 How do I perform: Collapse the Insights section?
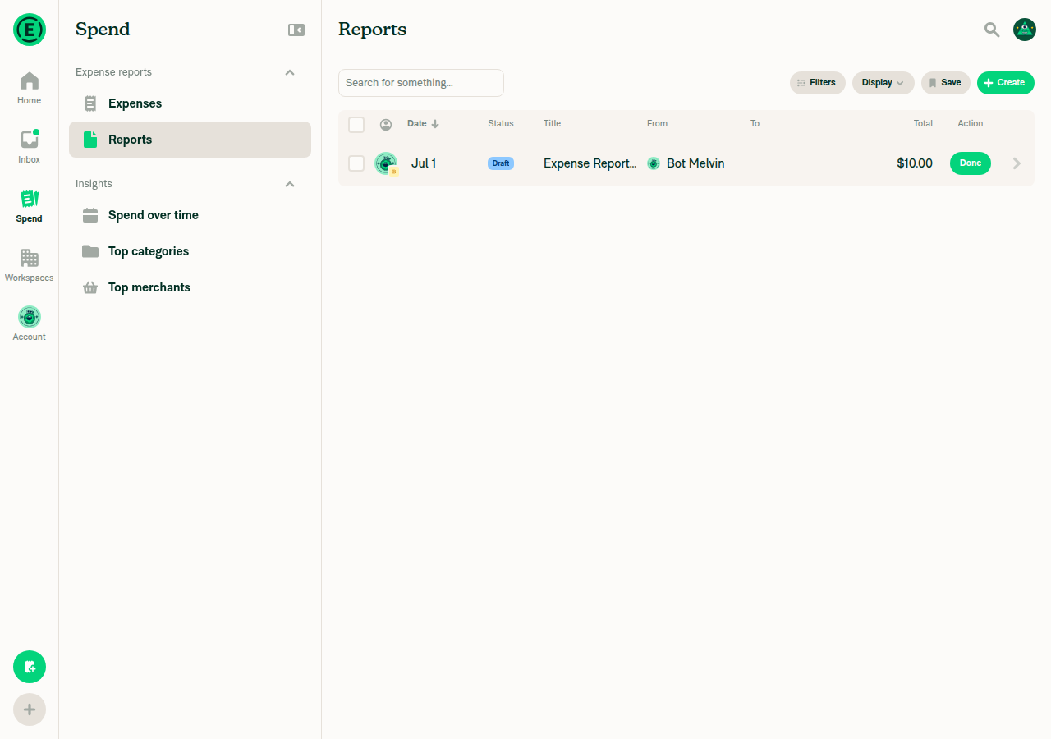coord(289,184)
